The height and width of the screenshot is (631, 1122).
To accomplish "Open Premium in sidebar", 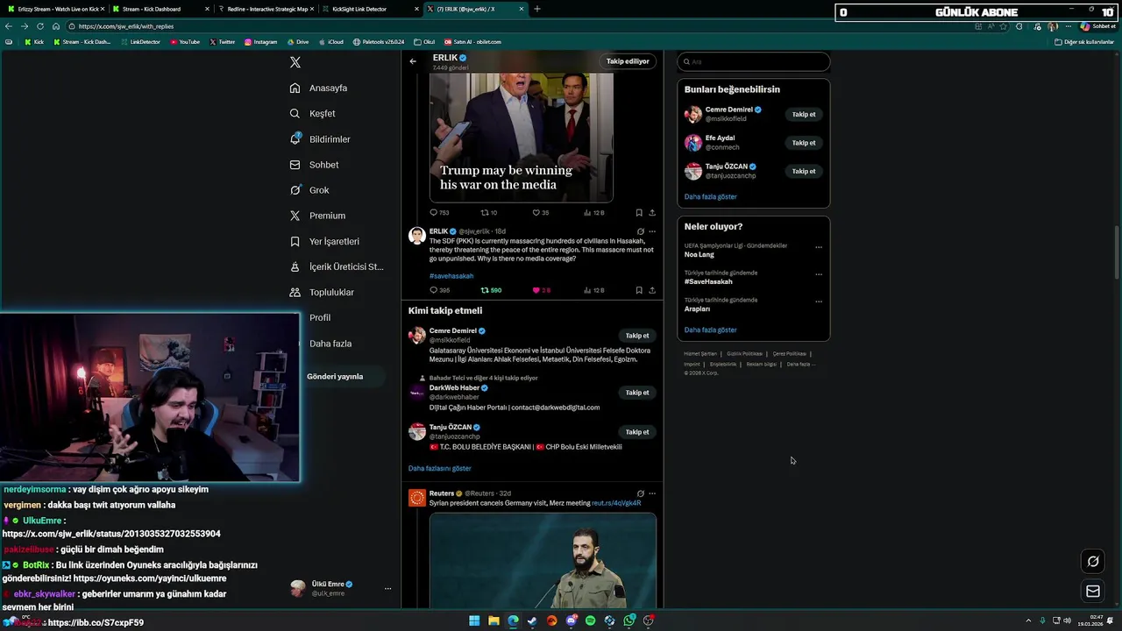I will click(x=317, y=216).
